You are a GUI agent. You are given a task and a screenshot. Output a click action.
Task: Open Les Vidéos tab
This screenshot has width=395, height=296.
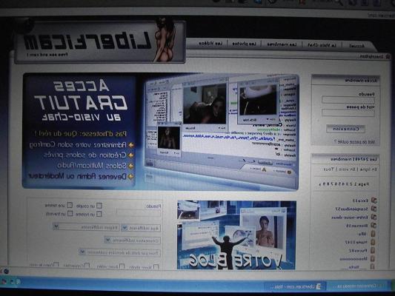[x=210, y=44]
